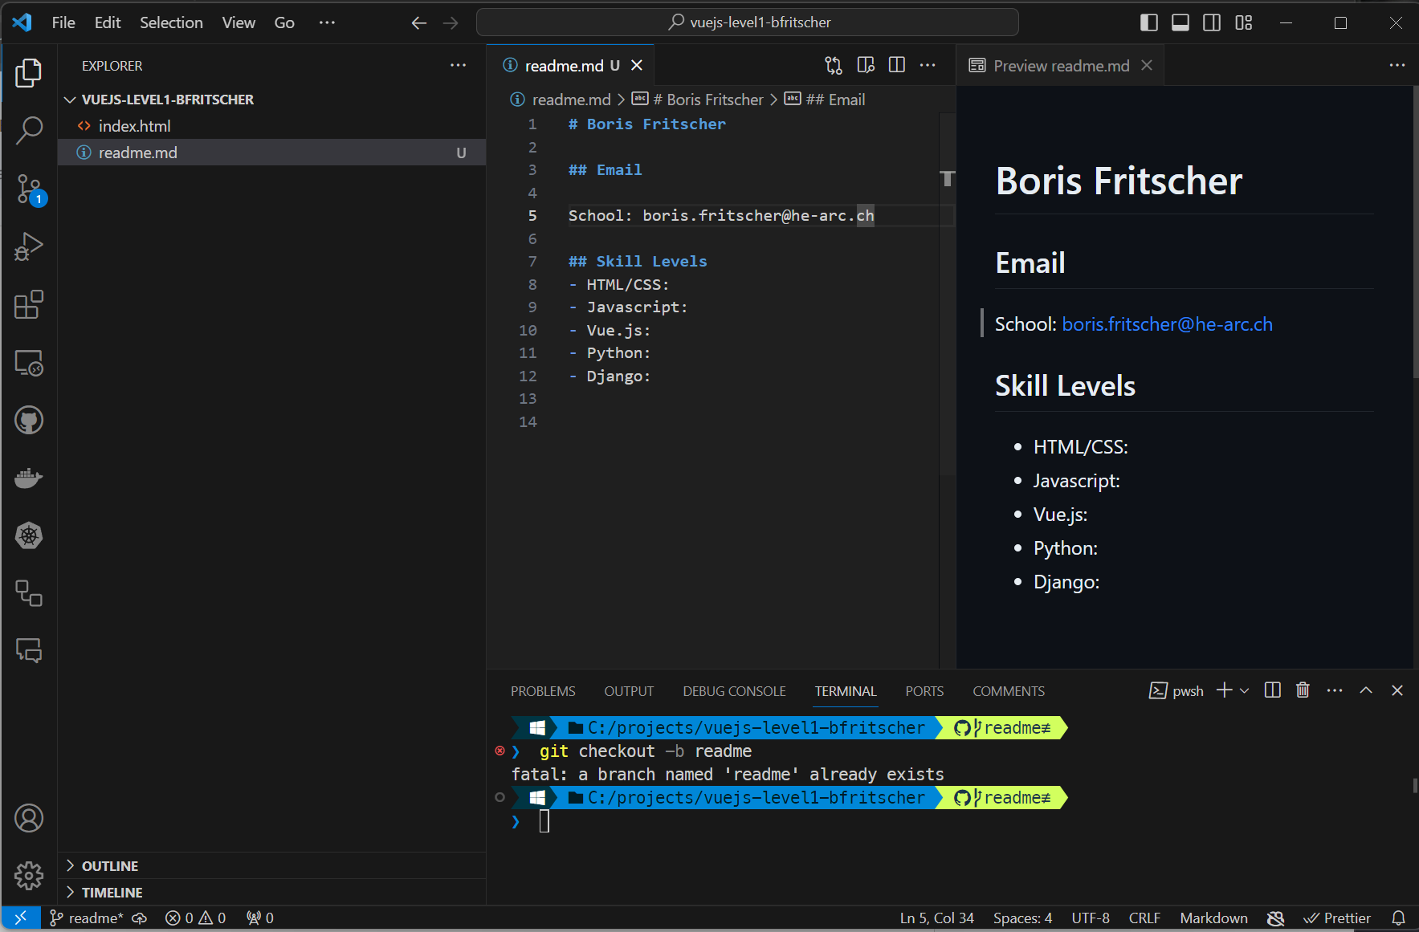Click the boris.fritscher@he-arc.ch email link
The image size is (1419, 932).
tap(1167, 324)
